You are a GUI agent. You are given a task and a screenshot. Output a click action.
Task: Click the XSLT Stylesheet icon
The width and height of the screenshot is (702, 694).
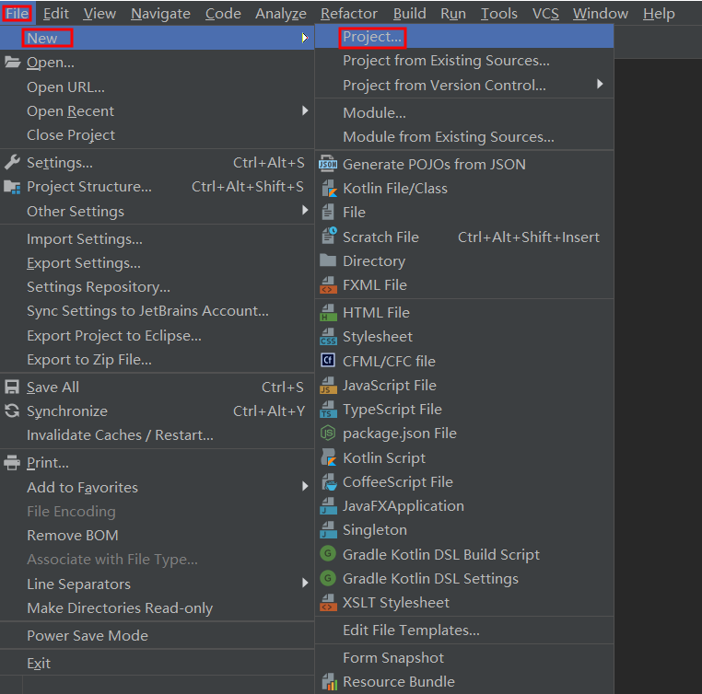coord(329,602)
